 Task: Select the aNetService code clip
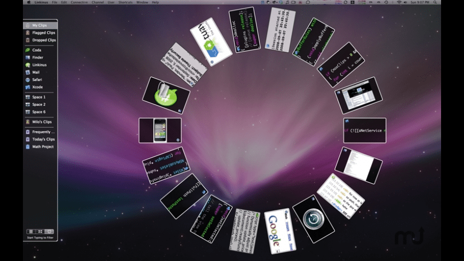point(365,130)
